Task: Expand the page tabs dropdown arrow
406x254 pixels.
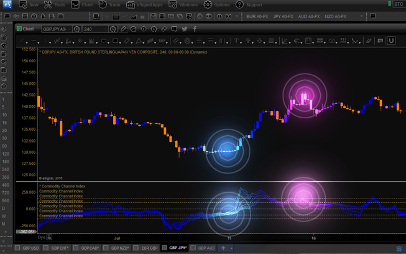Action: (231, 248)
